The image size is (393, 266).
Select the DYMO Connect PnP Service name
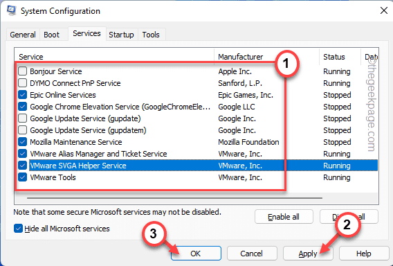(75, 83)
